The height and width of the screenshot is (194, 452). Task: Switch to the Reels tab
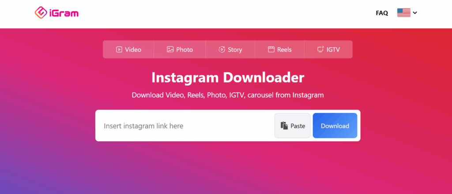pyautogui.click(x=279, y=49)
